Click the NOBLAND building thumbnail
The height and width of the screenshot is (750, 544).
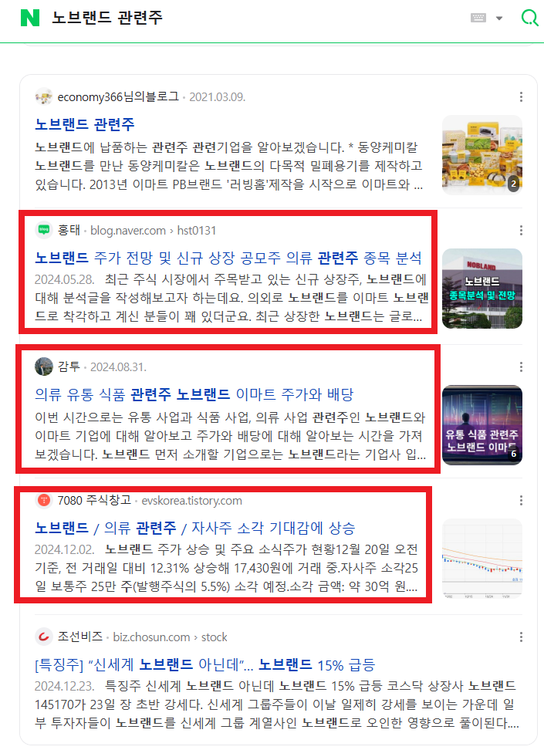click(x=481, y=288)
